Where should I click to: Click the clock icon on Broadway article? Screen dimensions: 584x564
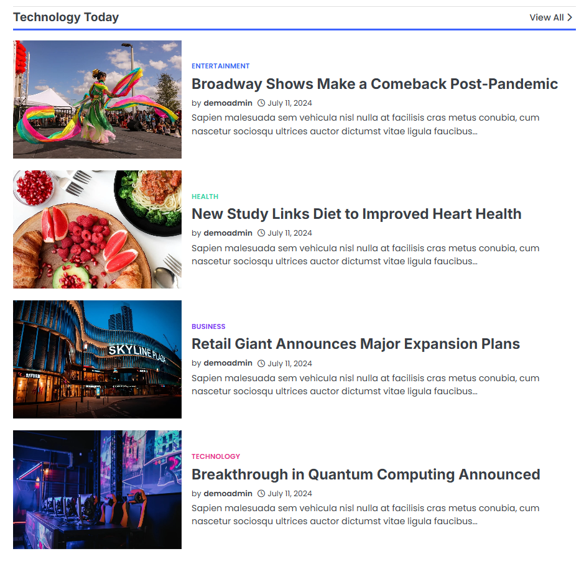point(261,103)
